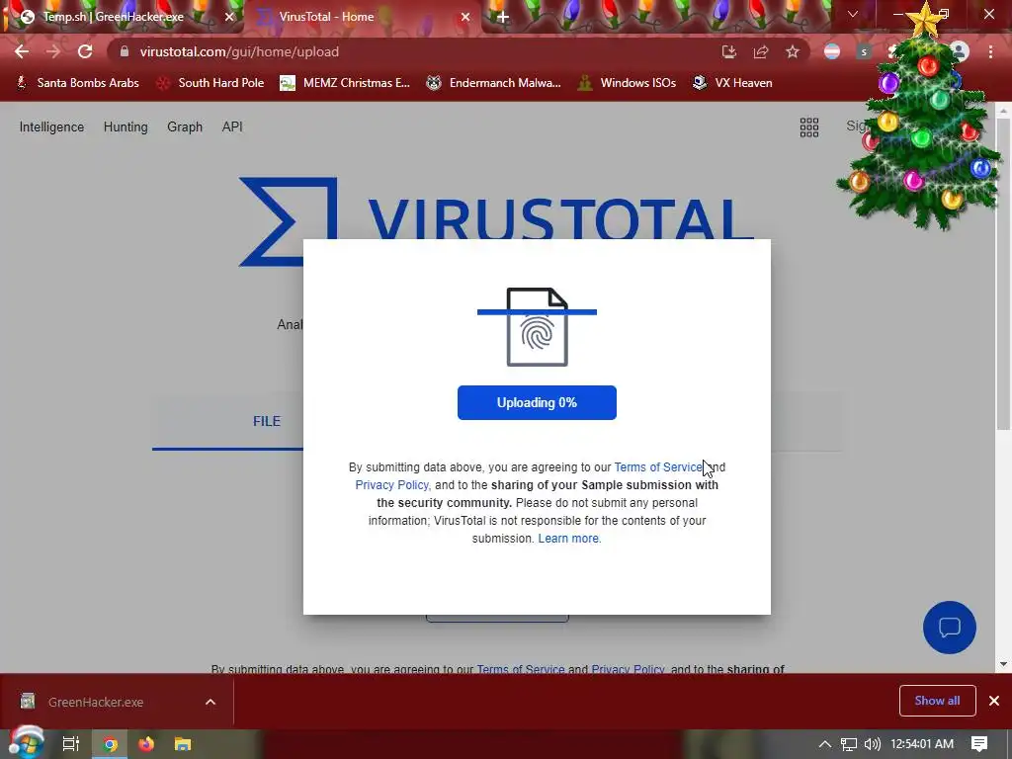Open the South Hard Pole bookmark
This screenshot has width=1012, height=759.
(x=211, y=83)
